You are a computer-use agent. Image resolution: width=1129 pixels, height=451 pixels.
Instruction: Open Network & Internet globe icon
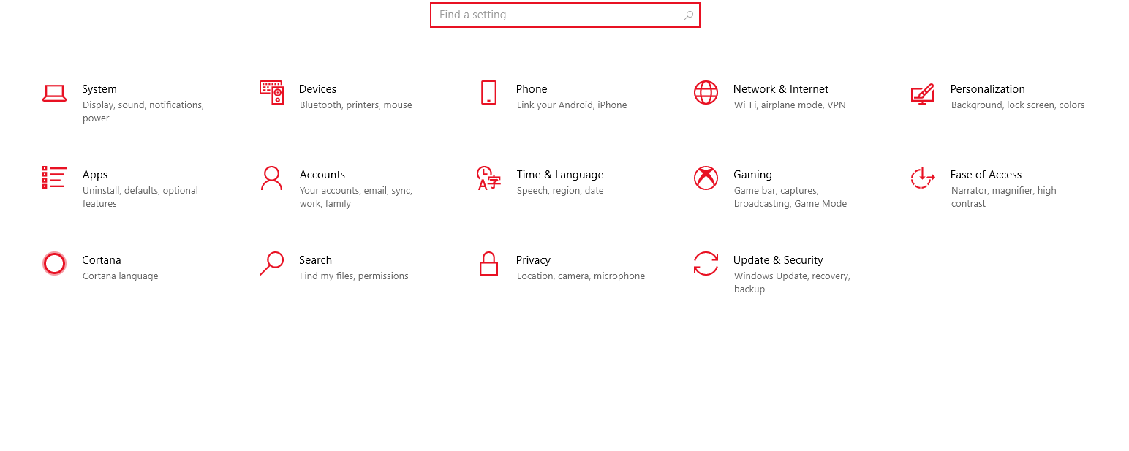point(706,94)
